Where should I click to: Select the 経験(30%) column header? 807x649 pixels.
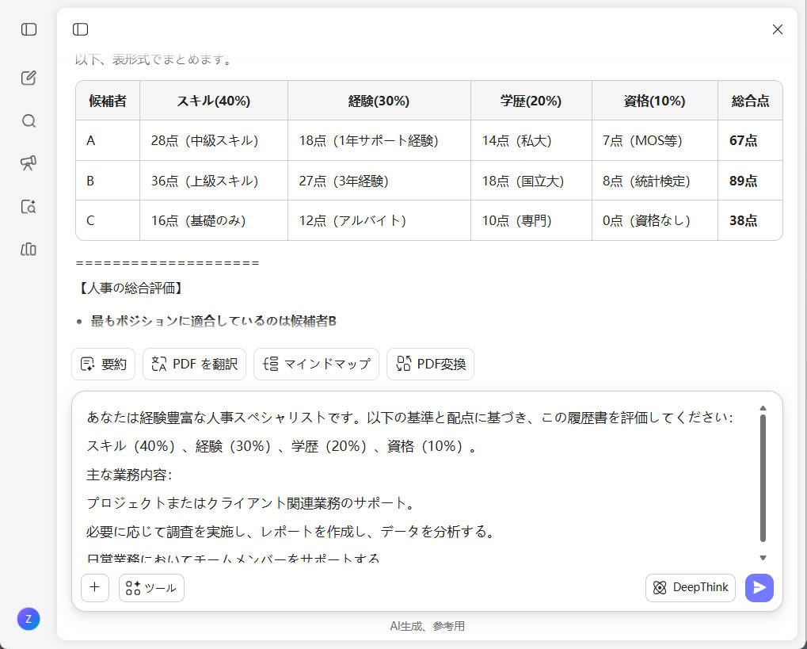(379, 101)
